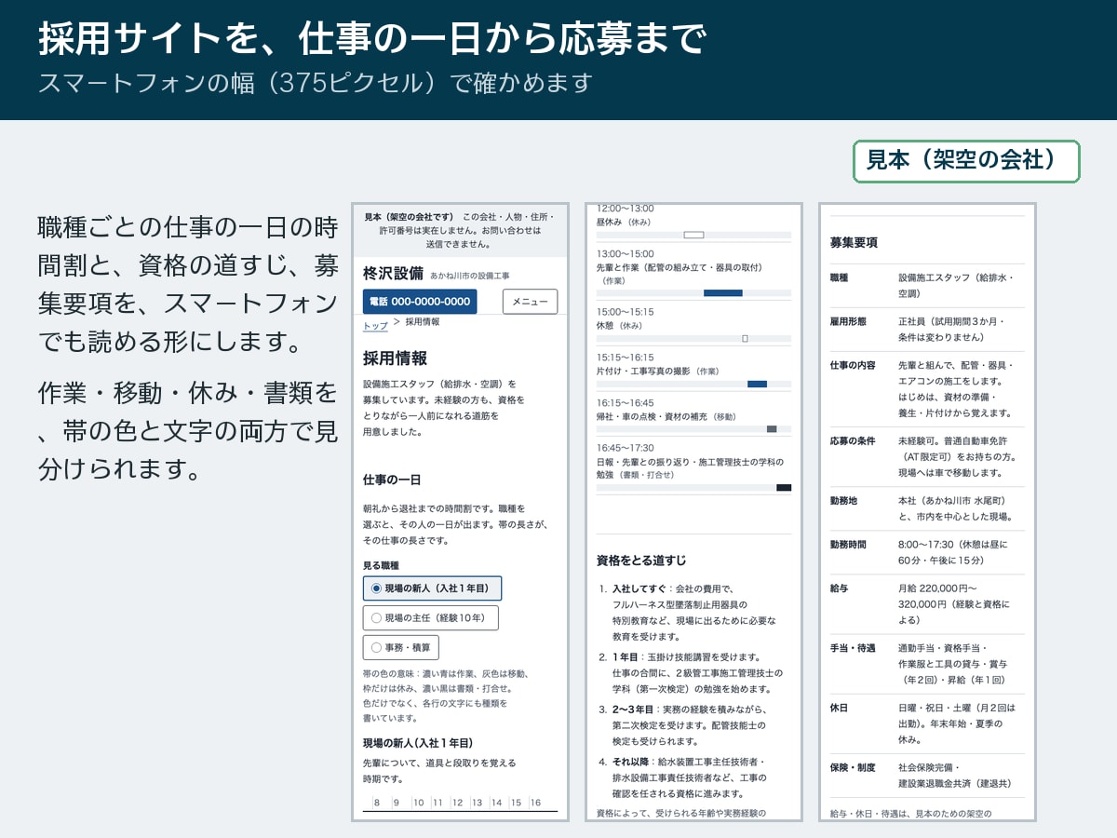
Task: Select 事務・積算 radio option
Action: tap(400, 647)
